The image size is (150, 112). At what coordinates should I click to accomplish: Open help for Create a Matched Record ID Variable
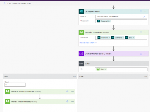pos(141,54)
